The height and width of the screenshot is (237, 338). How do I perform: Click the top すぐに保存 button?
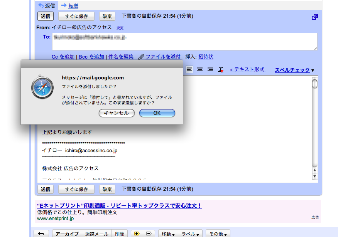[76, 16]
